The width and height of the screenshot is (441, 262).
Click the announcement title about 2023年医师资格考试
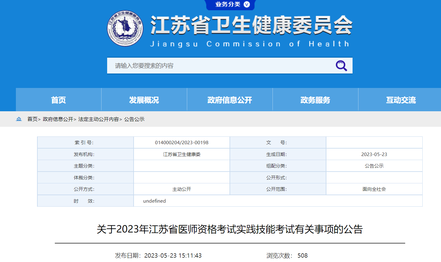[230, 229]
